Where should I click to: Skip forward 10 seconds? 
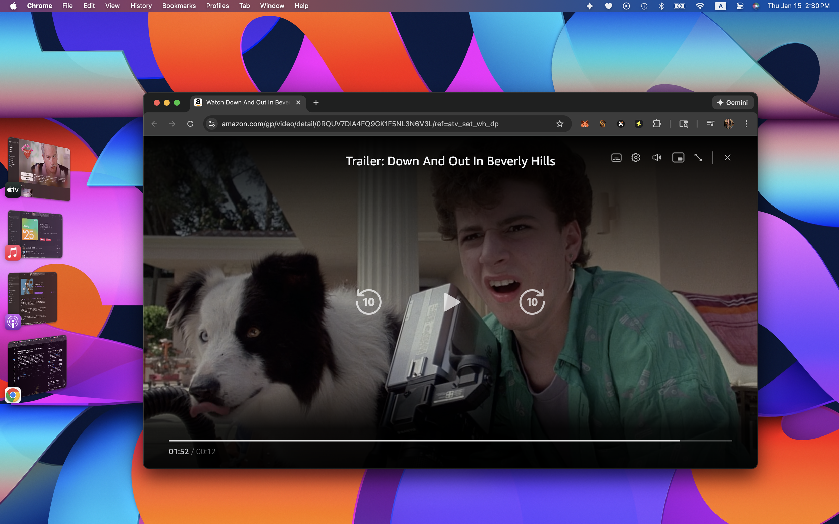(x=532, y=302)
